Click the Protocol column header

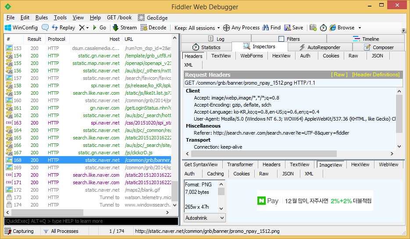coord(57,39)
